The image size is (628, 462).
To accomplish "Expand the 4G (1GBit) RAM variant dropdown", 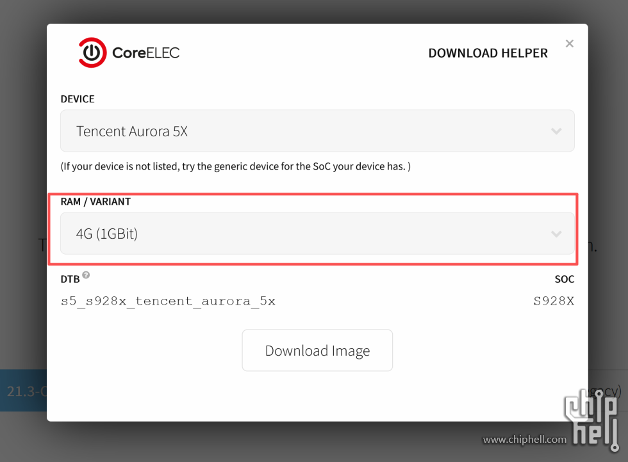I will [317, 233].
